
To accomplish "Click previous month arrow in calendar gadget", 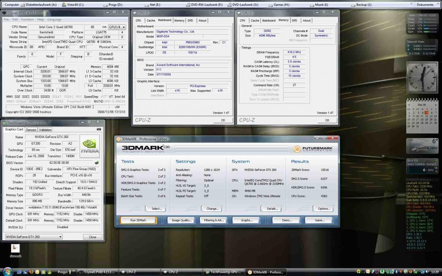I will [x=409, y=105].
